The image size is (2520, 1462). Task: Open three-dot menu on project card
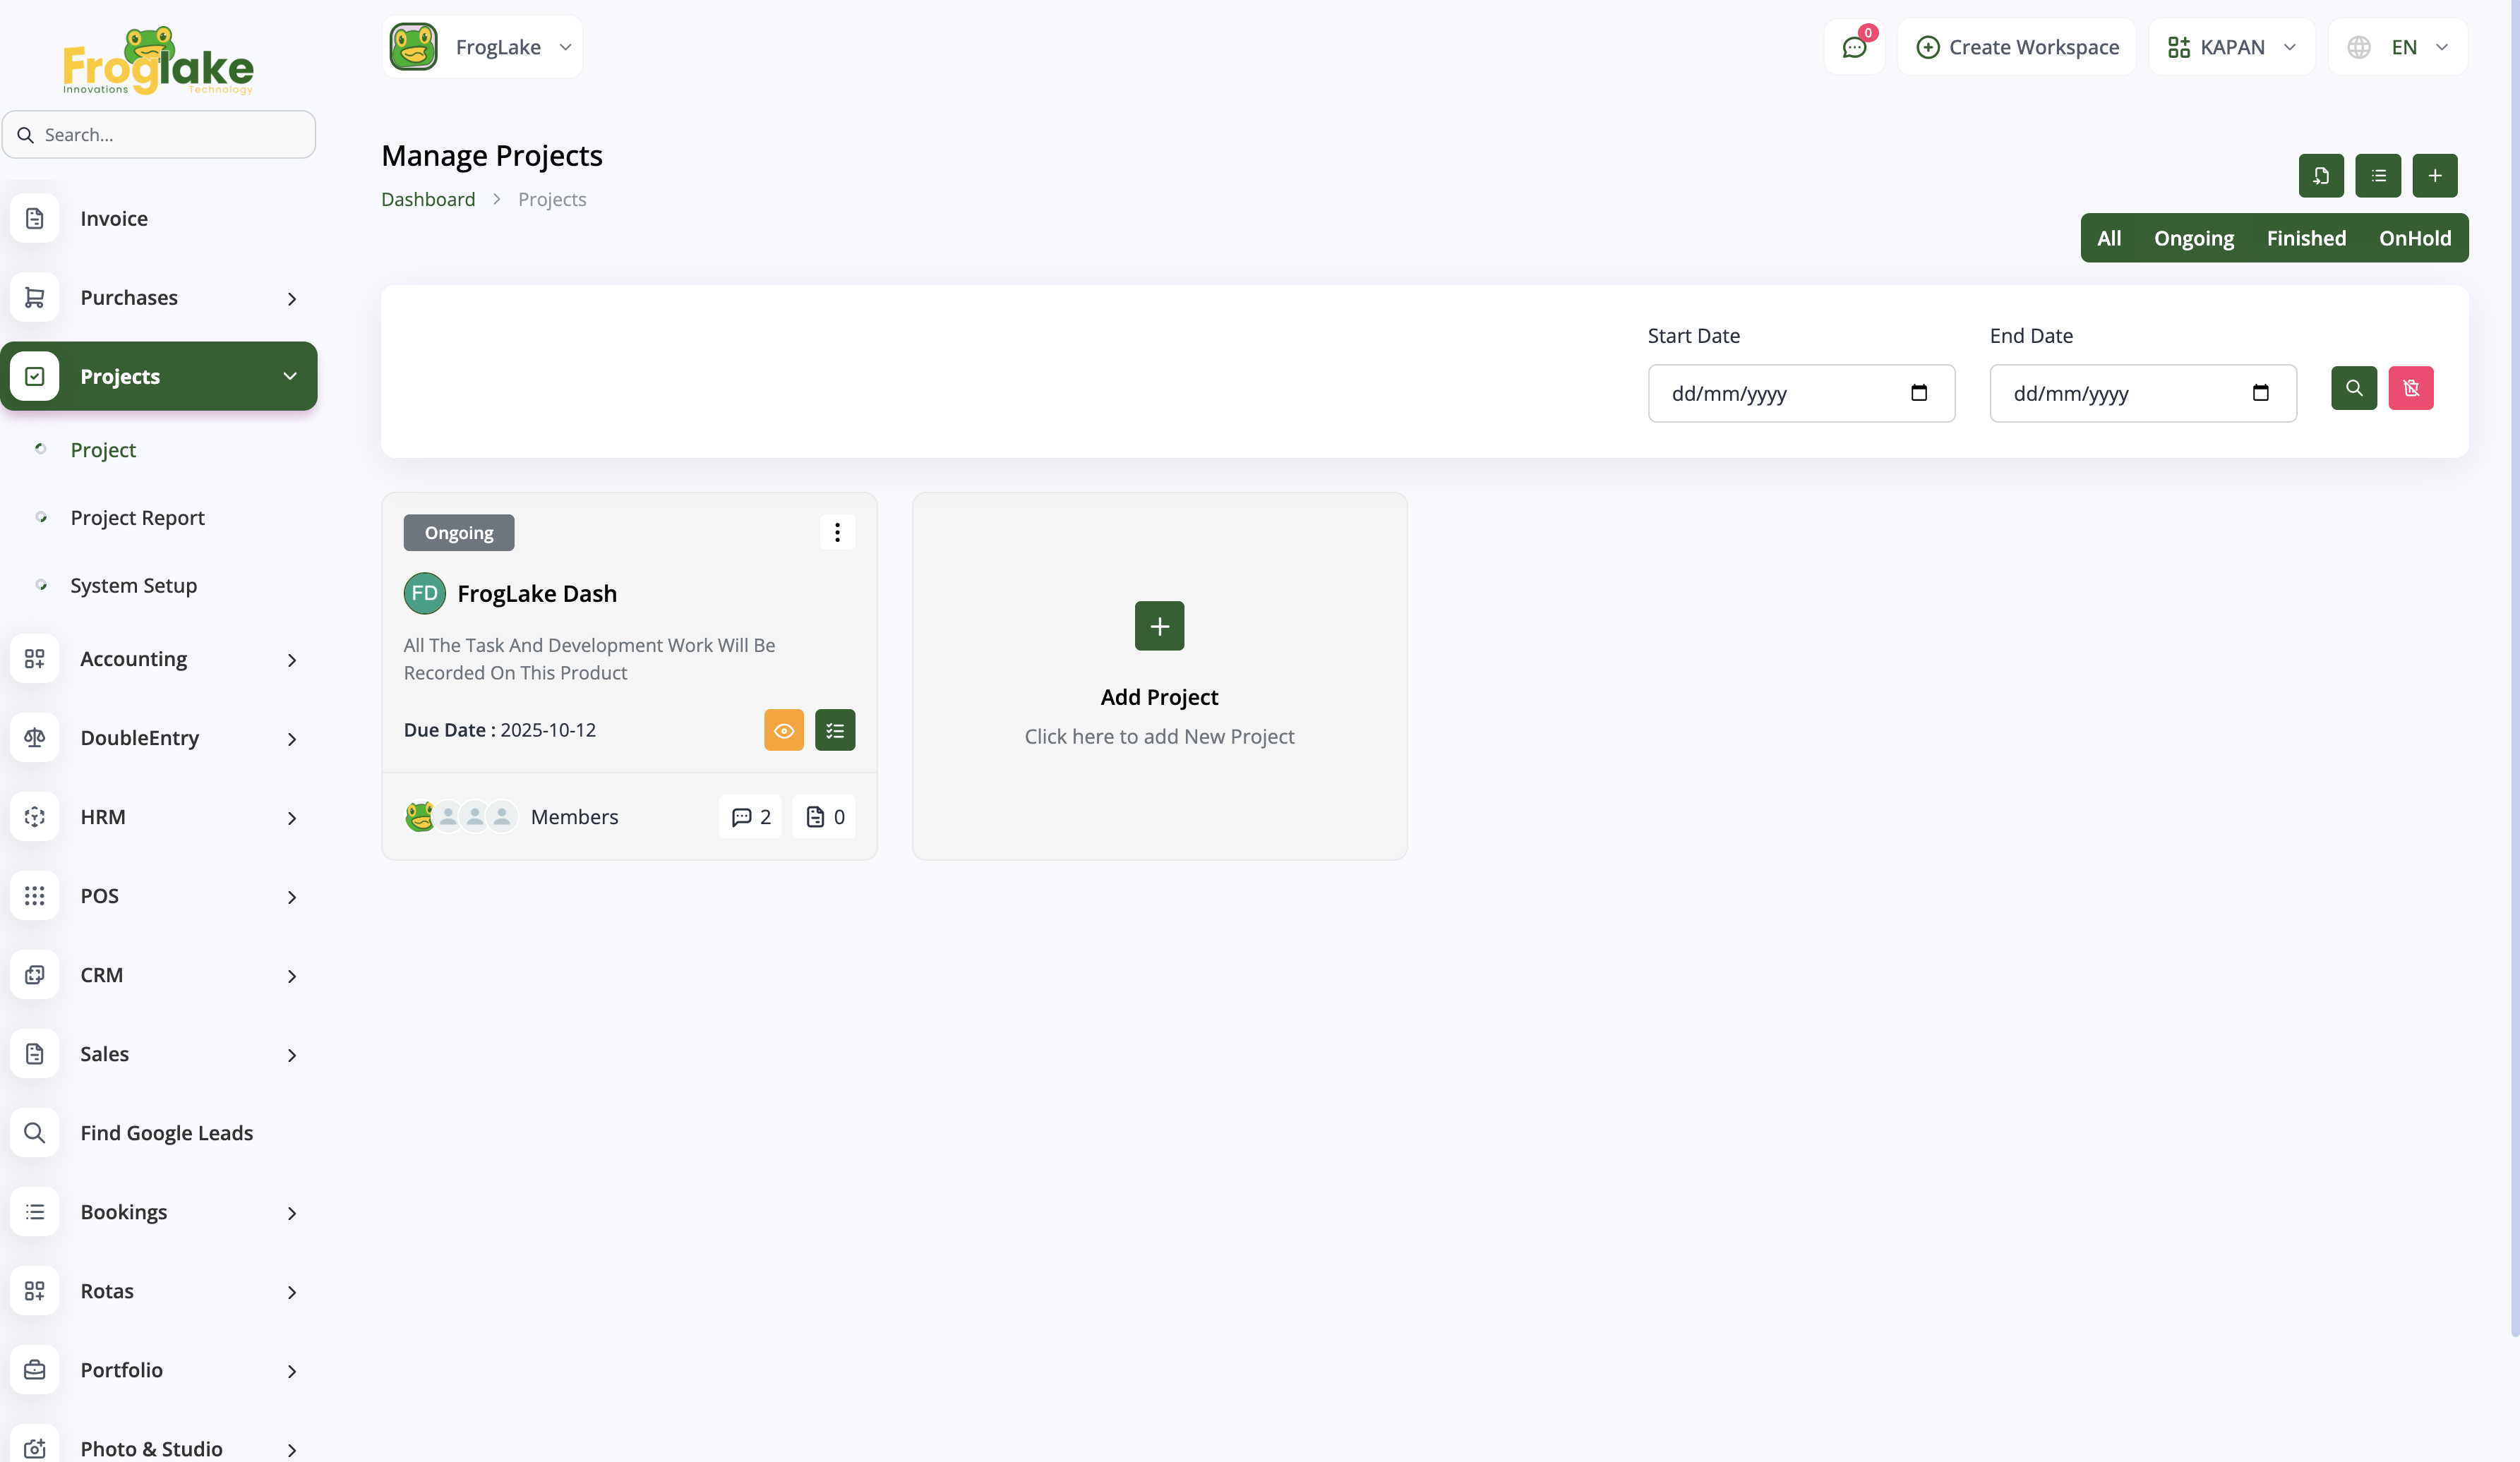tap(837, 533)
